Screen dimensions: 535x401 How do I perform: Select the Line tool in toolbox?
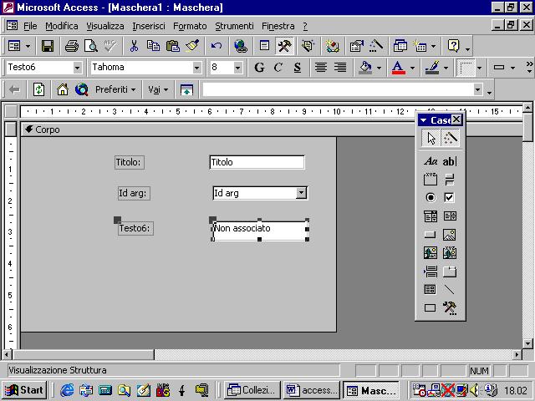tap(450, 290)
